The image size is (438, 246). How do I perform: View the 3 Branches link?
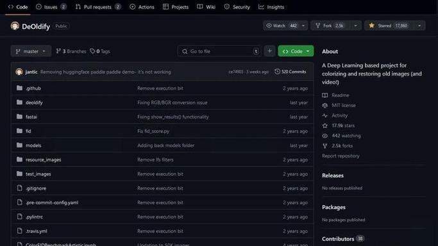tap(71, 51)
